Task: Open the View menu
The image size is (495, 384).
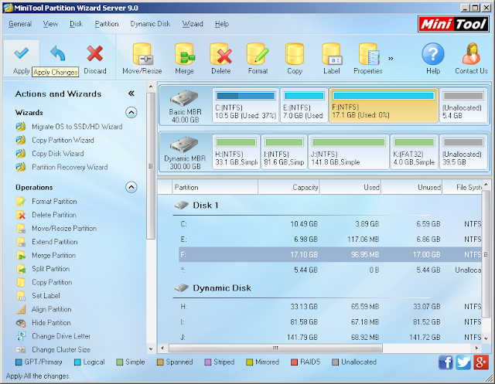Action: [50, 24]
